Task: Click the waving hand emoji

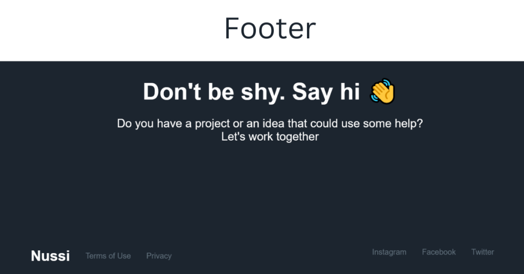Action: pyautogui.click(x=383, y=91)
